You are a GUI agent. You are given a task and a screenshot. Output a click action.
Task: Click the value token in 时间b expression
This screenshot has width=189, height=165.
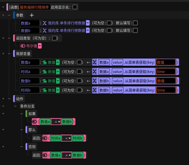coord(118,90)
